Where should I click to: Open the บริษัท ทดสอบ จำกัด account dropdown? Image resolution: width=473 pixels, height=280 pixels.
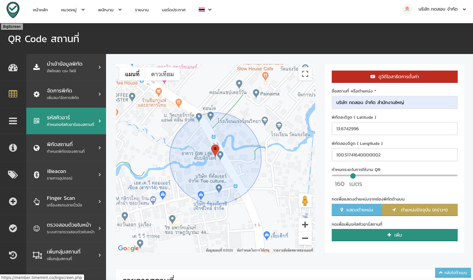[x=442, y=9]
